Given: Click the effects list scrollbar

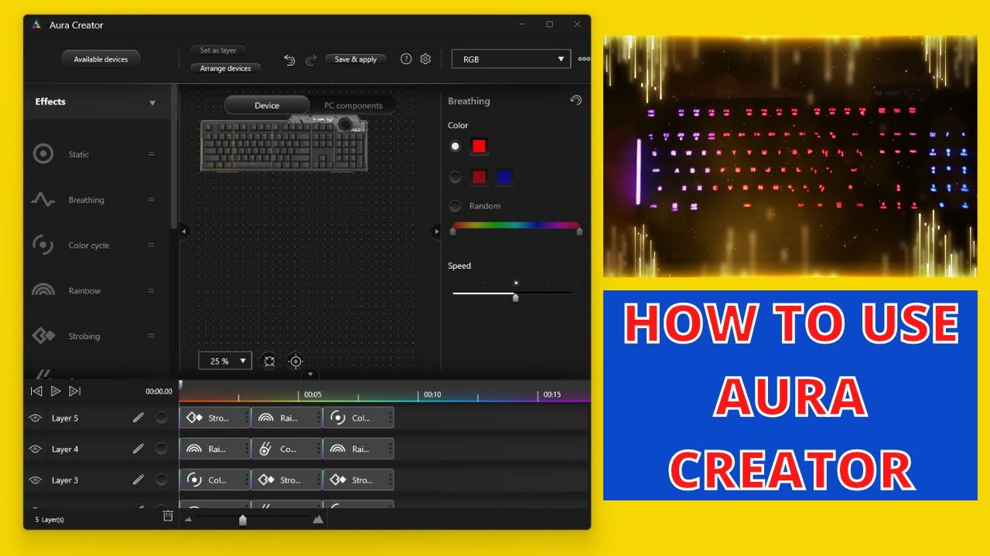Looking at the screenshot, I should pyautogui.click(x=174, y=156).
